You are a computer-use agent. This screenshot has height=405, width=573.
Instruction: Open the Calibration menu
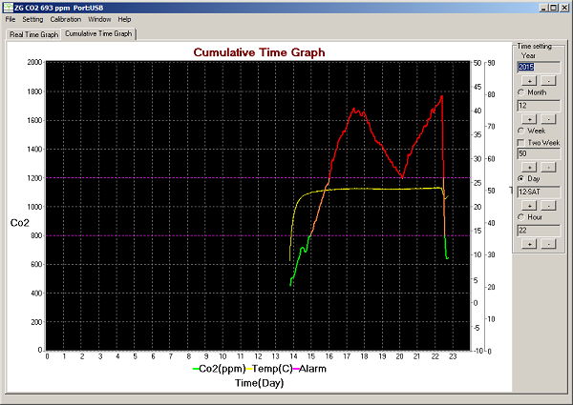[x=65, y=19]
